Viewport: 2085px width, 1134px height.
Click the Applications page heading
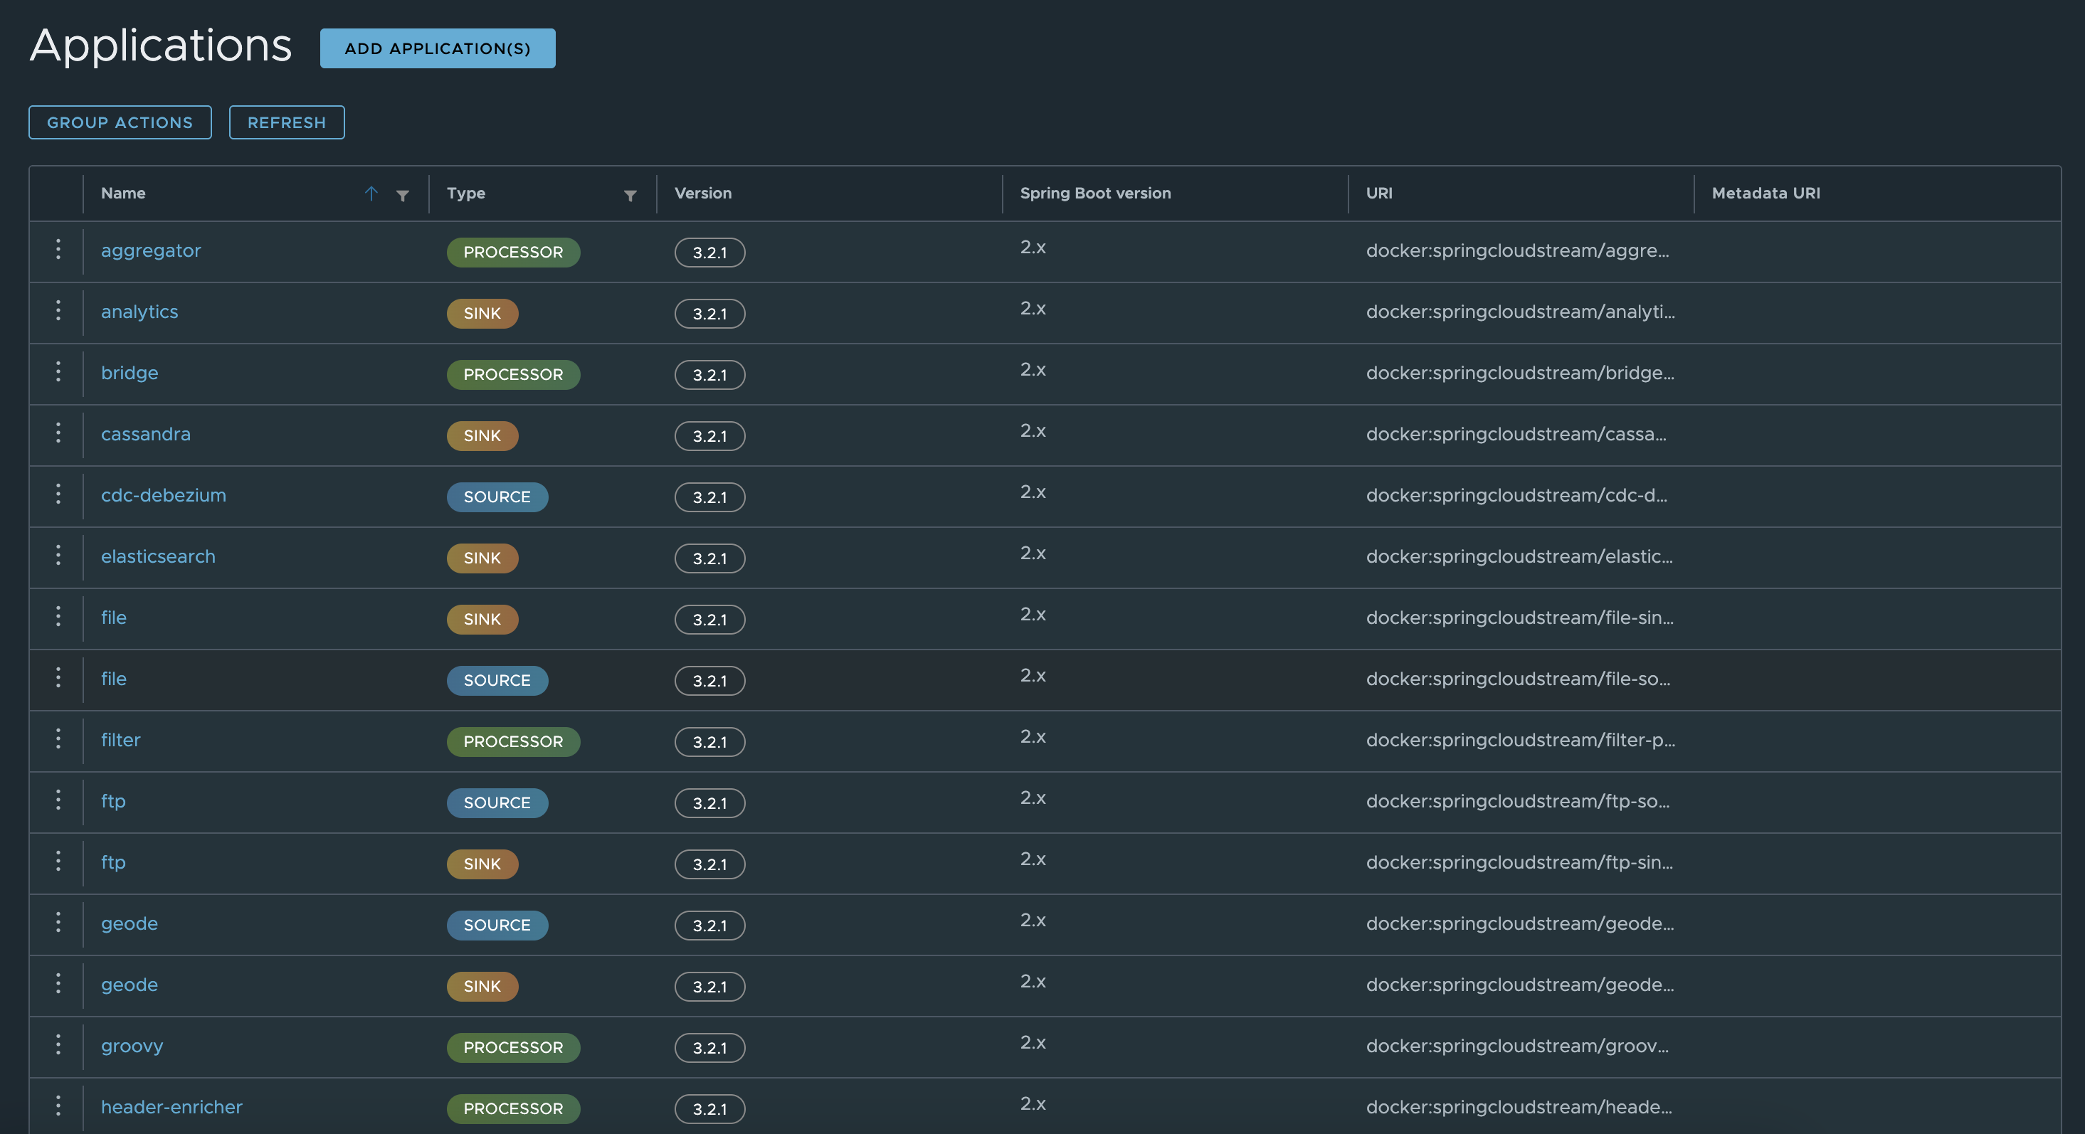pos(160,46)
